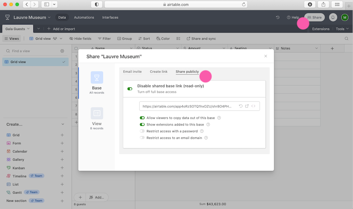
Task: Add a new field column
Action: pos(332,49)
